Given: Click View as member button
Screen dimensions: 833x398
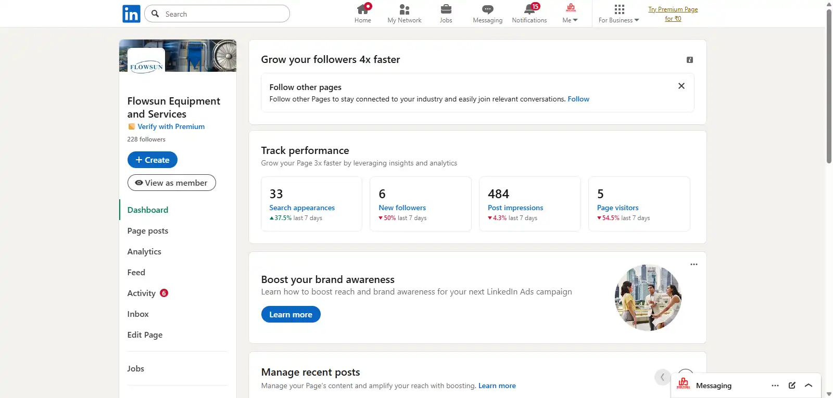Looking at the screenshot, I should pyautogui.click(x=172, y=183).
